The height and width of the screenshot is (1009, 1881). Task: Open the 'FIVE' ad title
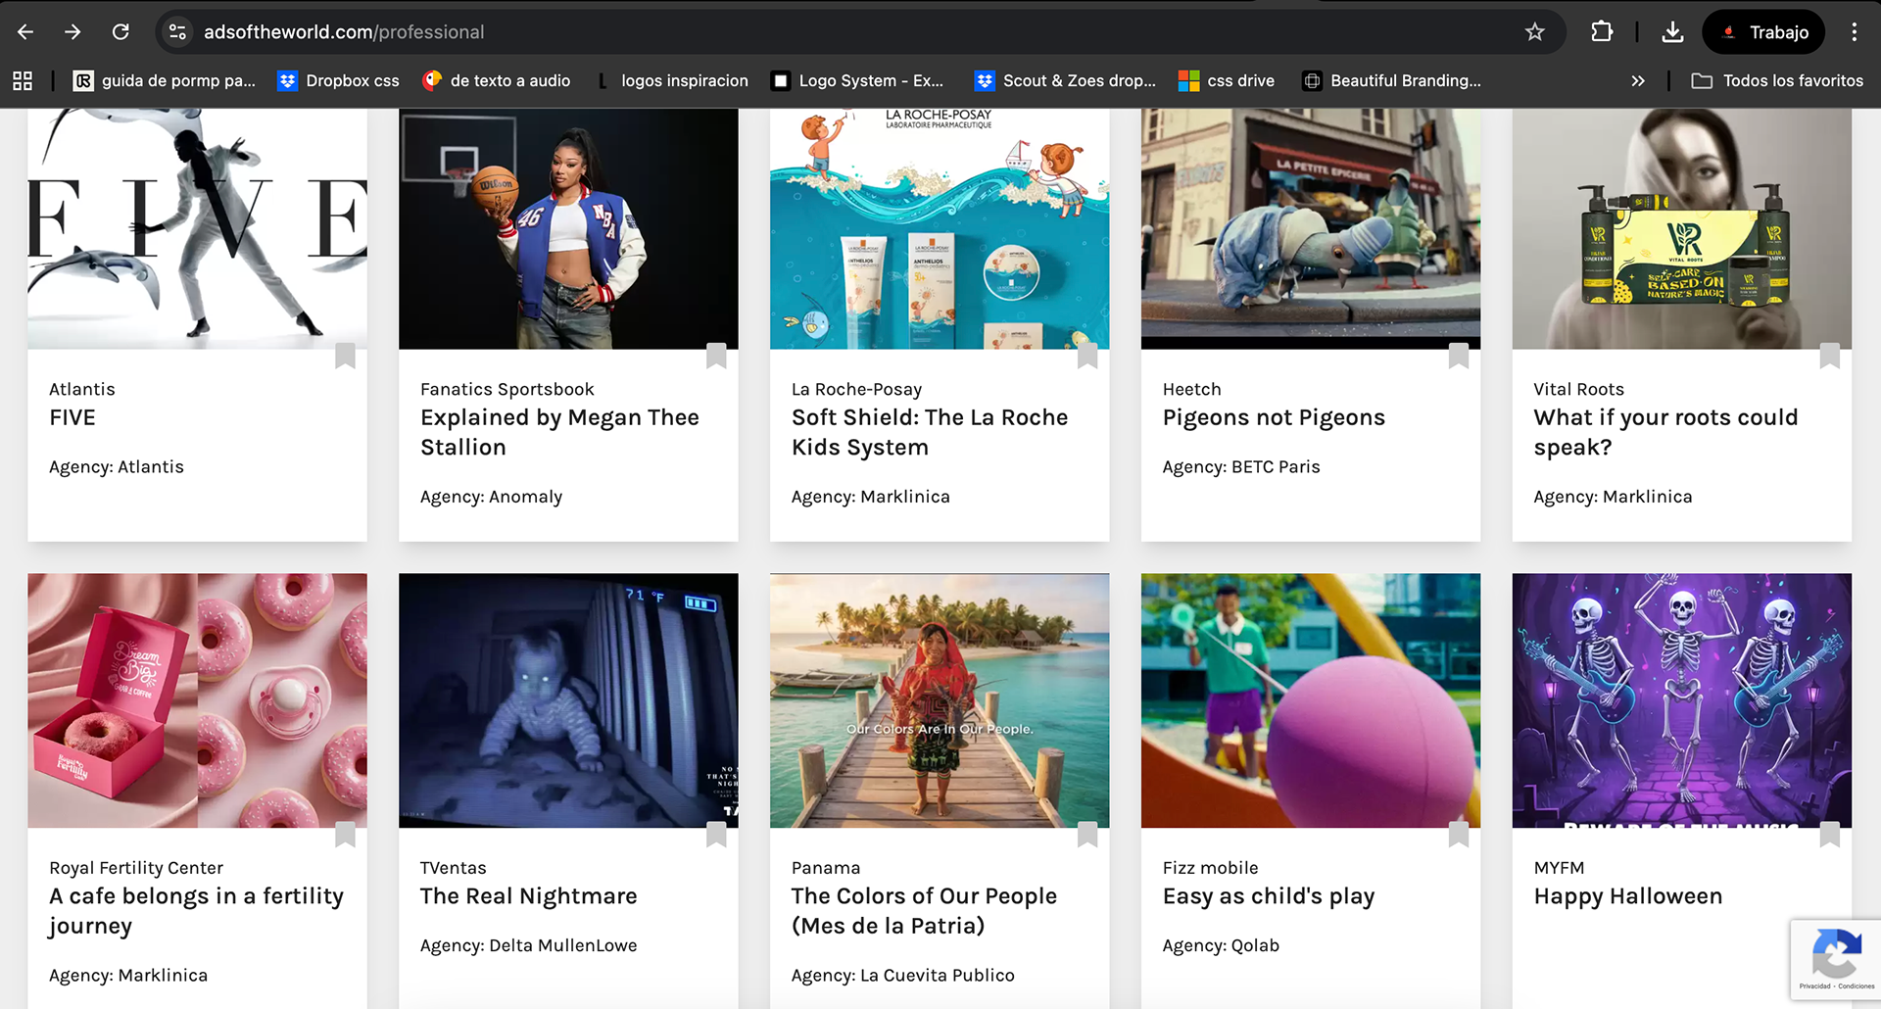[x=72, y=418]
